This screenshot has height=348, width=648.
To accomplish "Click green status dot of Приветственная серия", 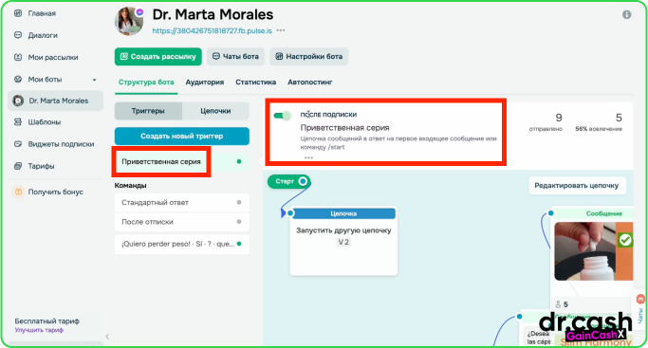I will pos(239,162).
